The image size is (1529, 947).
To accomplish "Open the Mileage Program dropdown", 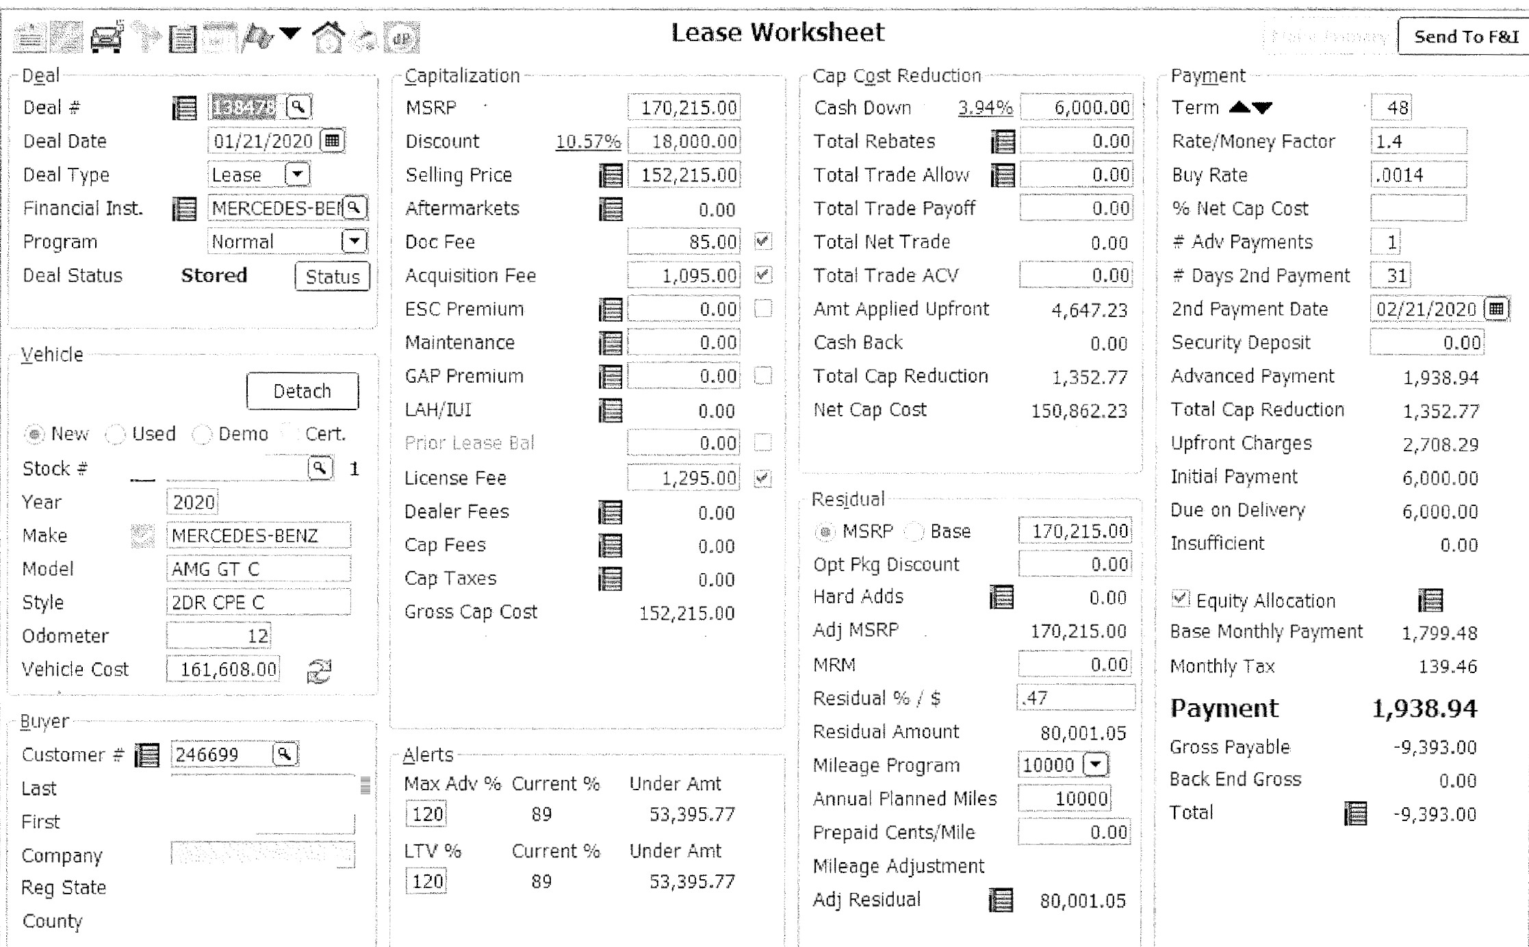I will (x=1096, y=764).
